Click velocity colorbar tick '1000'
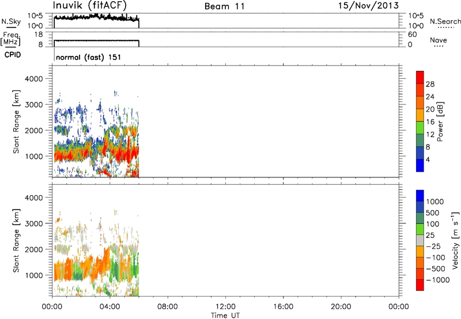 coord(435,202)
